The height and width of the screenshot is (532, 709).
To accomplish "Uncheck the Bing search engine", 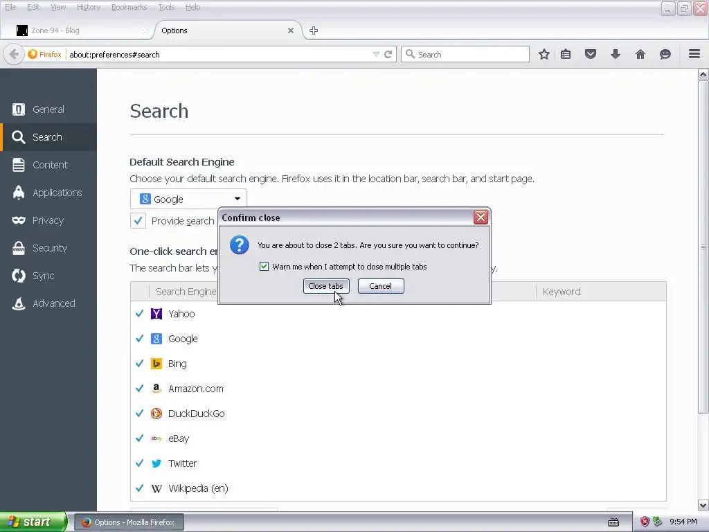I will coord(139,363).
